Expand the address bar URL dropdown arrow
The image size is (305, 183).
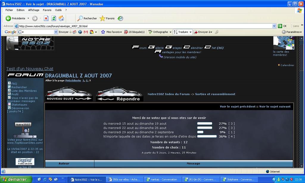(274, 26)
